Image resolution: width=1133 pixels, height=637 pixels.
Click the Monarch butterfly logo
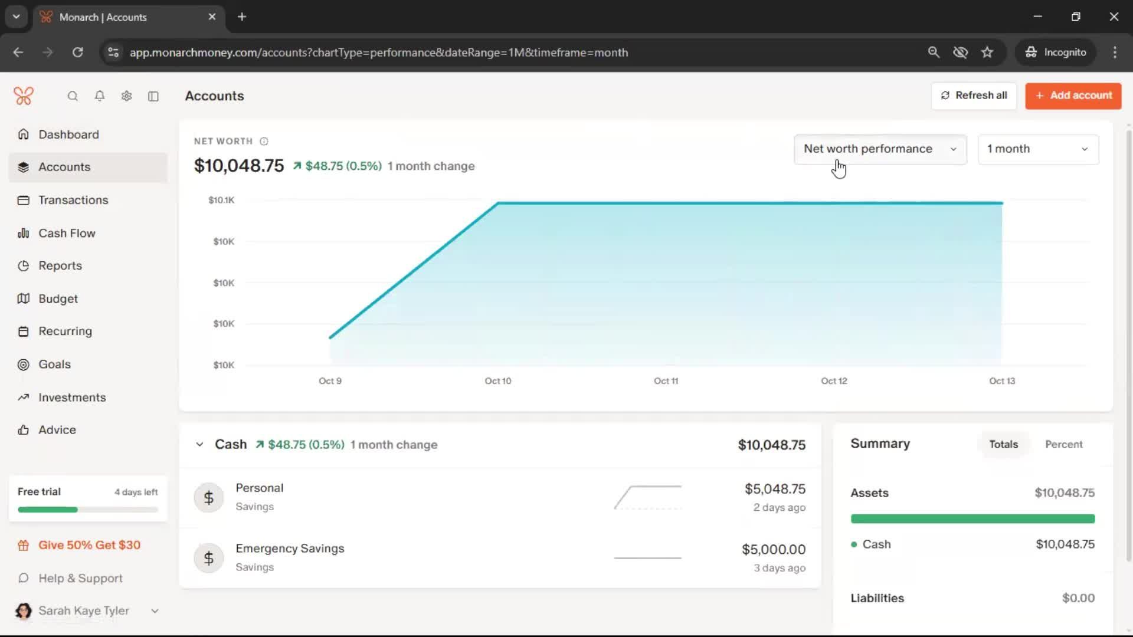[x=24, y=96]
